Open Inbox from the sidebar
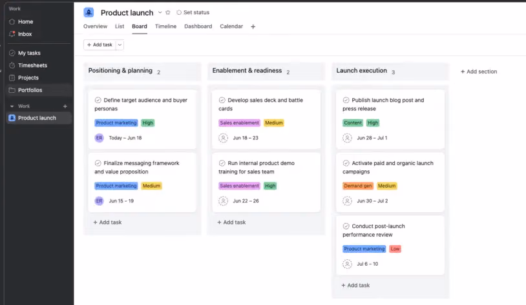This screenshot has width=526, height=305. pyautogui.click(x=25, y=34)
